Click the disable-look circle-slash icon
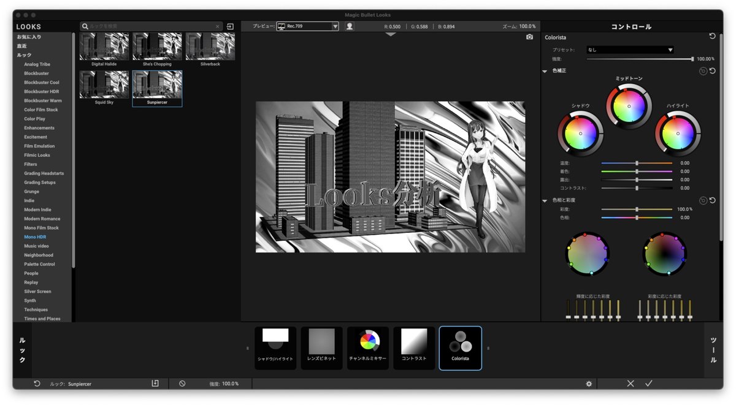Viewport: 736px width, 405px height. coord(182,384)
